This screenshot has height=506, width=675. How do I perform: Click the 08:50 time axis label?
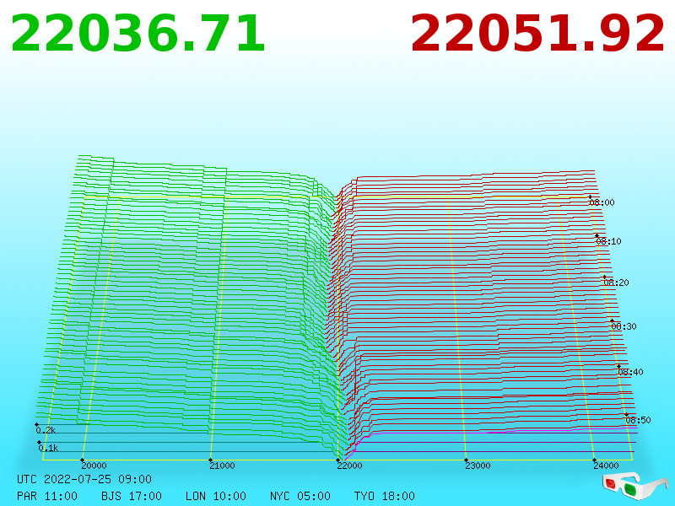tap(638, 420)
